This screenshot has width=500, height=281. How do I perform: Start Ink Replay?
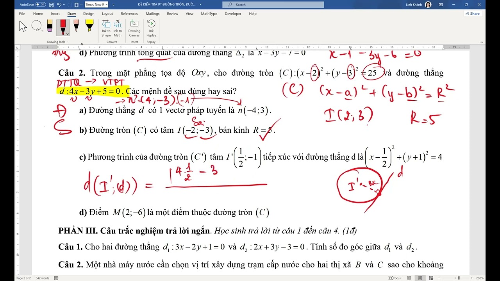[x=151, y=28]
